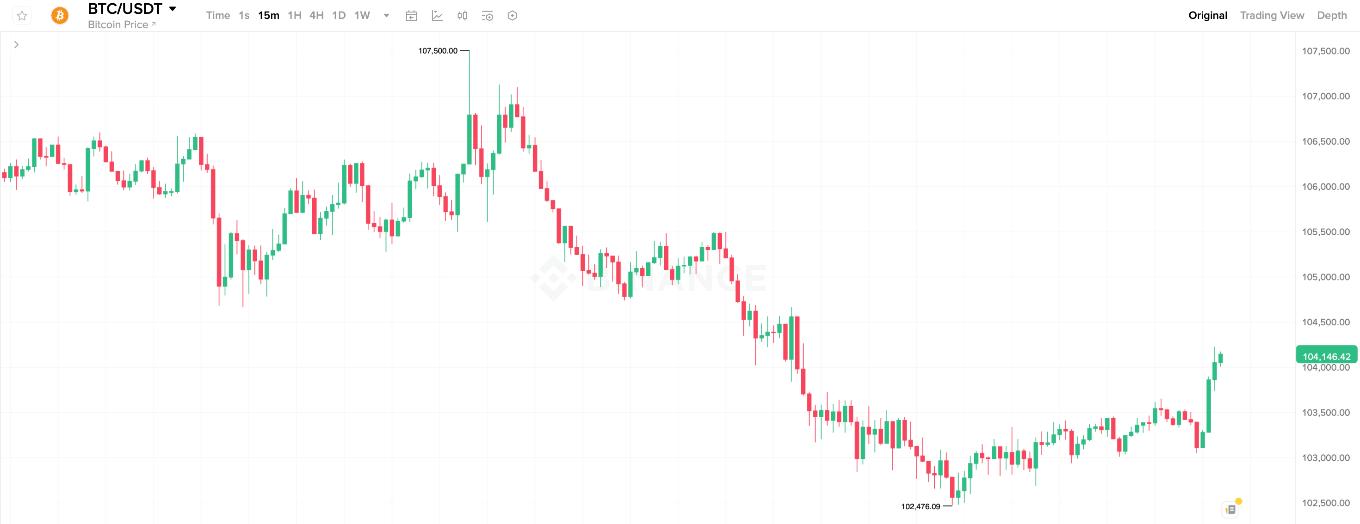Expand the more intervals dropdown arrow
Viewport: 1360px width, 524px height.
point(386,16)
